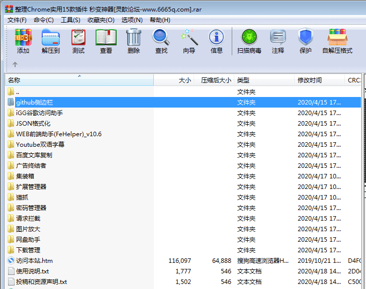The image size is (366, 289).
Task: Select the 百度文库复制 folder
Action: pyautogui.click(x=34, y=155)
